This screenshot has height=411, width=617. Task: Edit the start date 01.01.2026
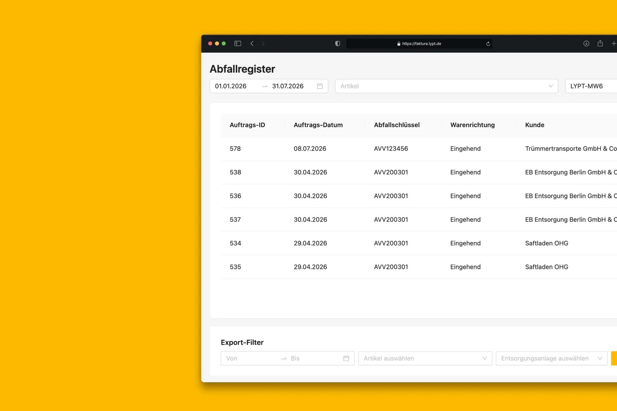point(231,86)
